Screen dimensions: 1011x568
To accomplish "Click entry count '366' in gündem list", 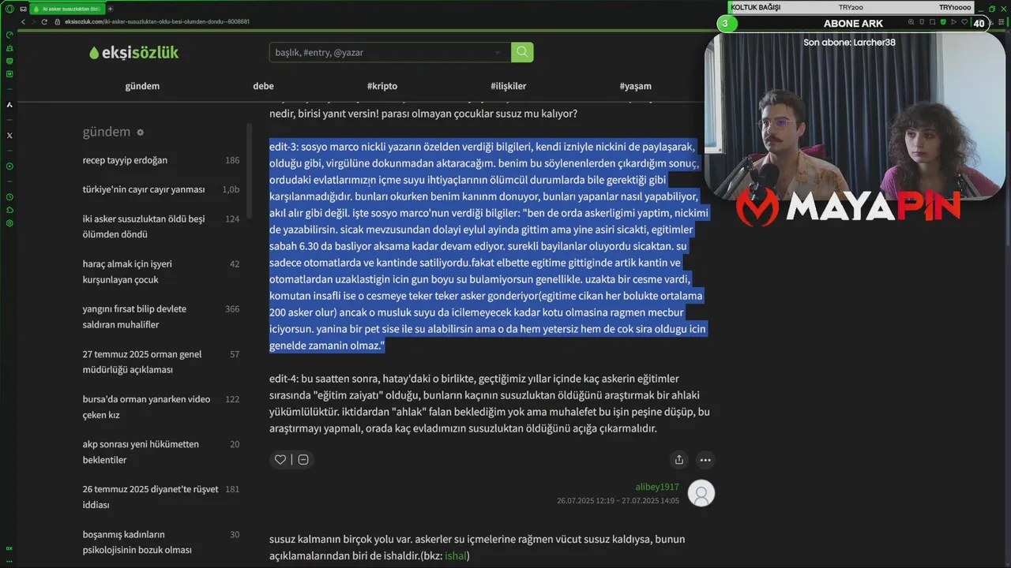I will [x=232, y=308].
